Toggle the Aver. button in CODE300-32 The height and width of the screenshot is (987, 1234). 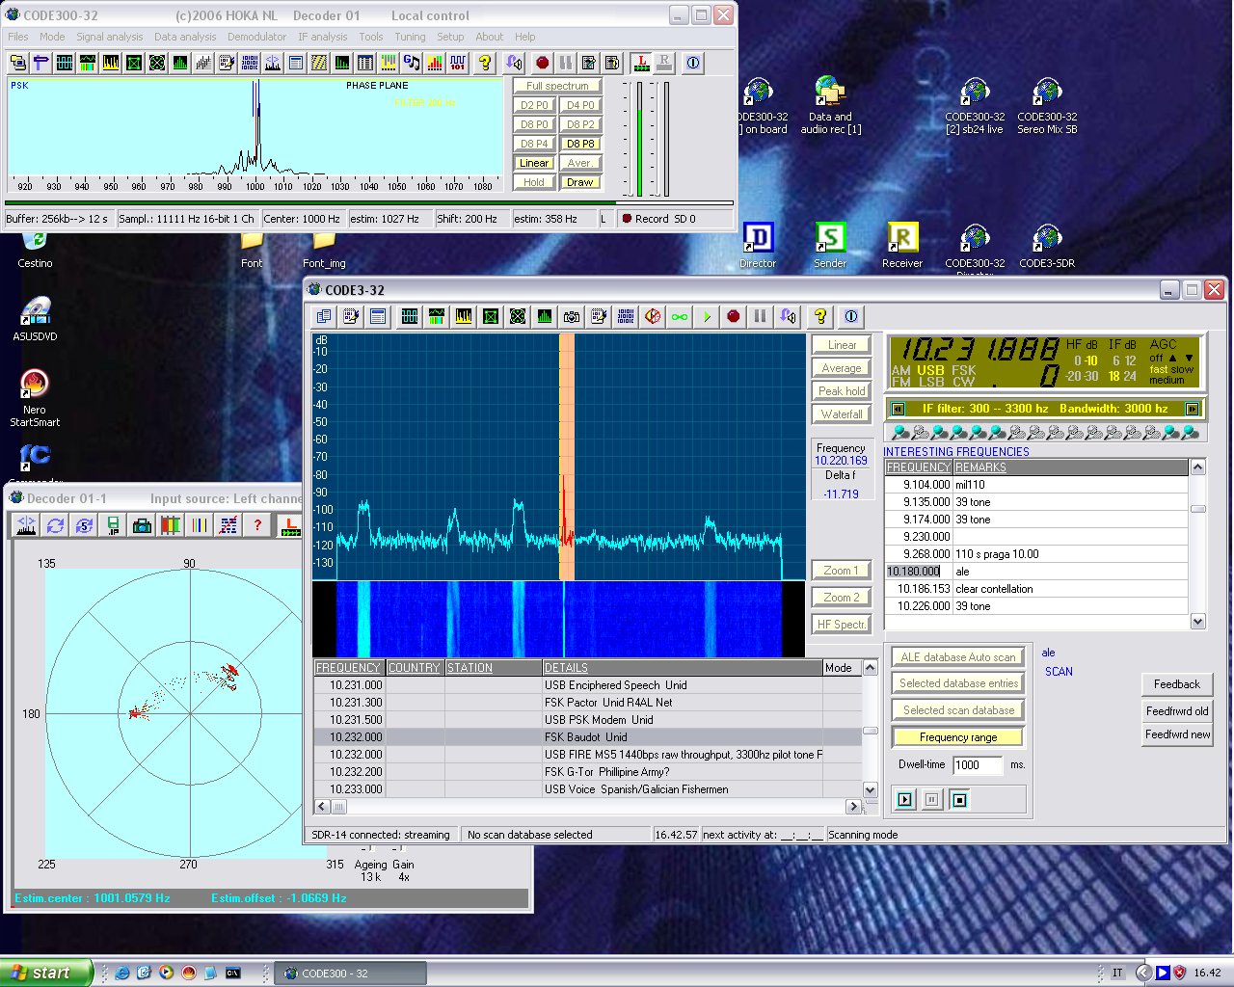pos(580,163)
